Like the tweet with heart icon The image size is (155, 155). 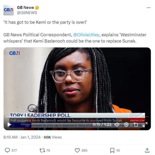(x=77, y=150)
